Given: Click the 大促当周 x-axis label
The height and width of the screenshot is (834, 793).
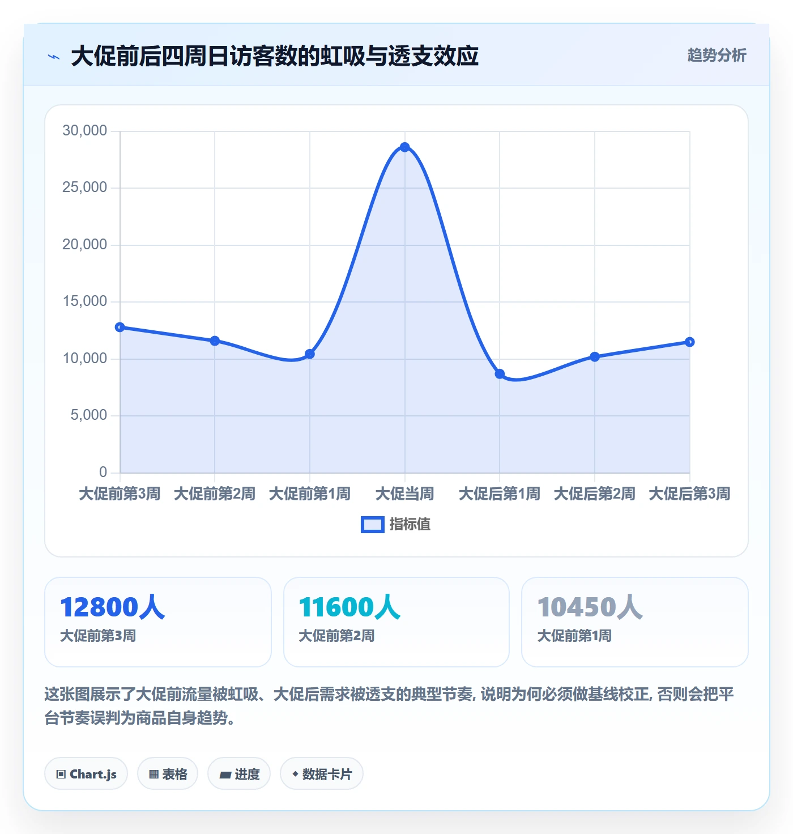Looking at the screenshot, I should click(x=404, y=493).
